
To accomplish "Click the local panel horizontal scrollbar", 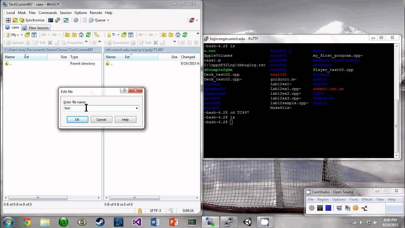I will pyautogui.click(x=53, y=198).
